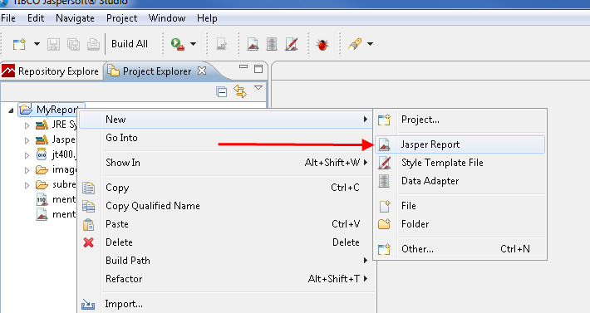Open the dropdown arrow beside the run icon

coord(193,44)
